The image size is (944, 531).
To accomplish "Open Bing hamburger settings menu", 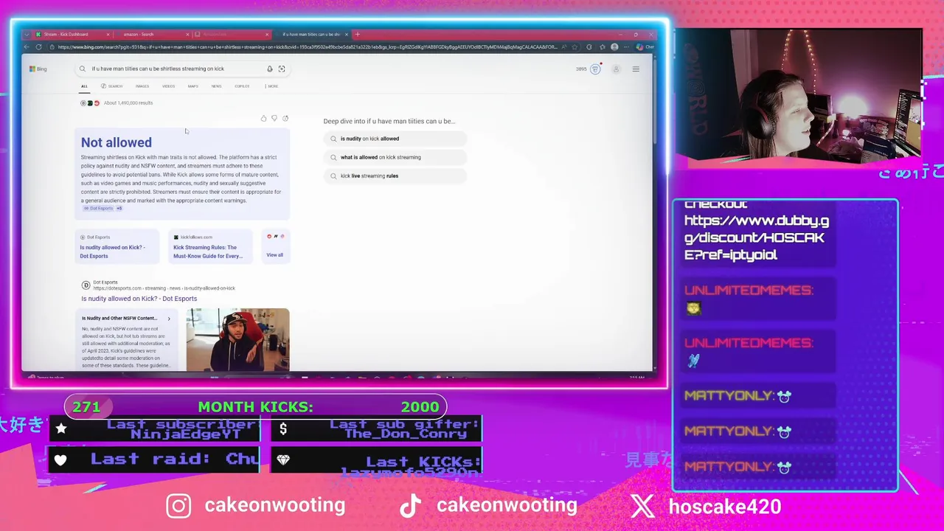I will pos(636,69).
